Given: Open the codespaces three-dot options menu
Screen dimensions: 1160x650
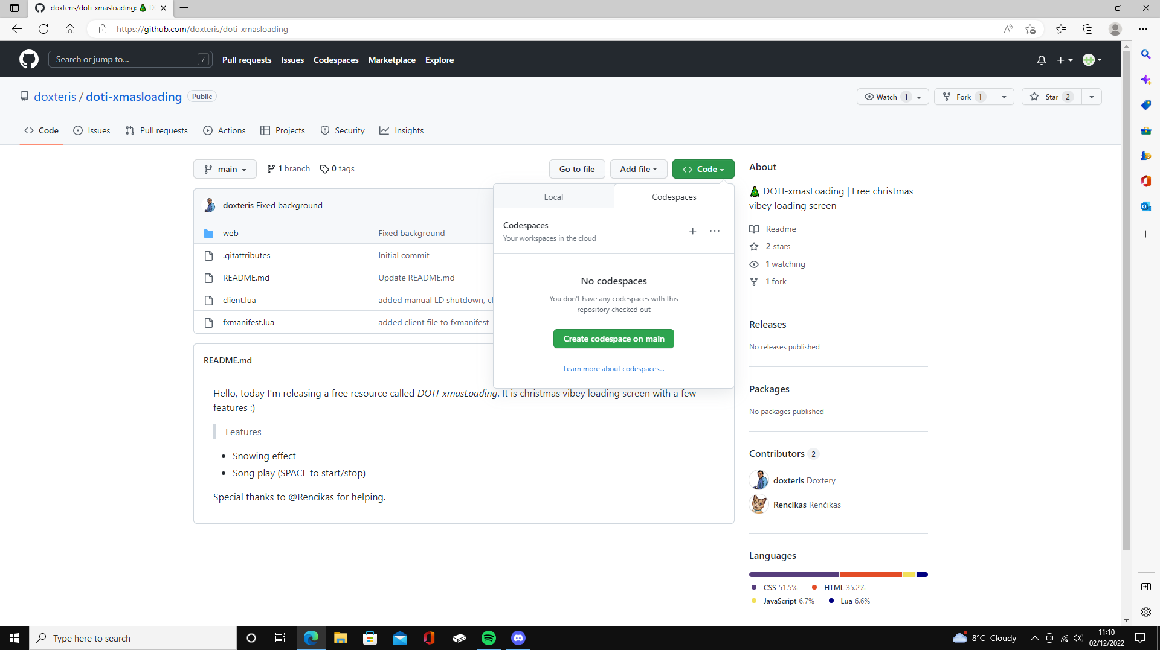Looking at the screenshot, I should click(715, 231).
